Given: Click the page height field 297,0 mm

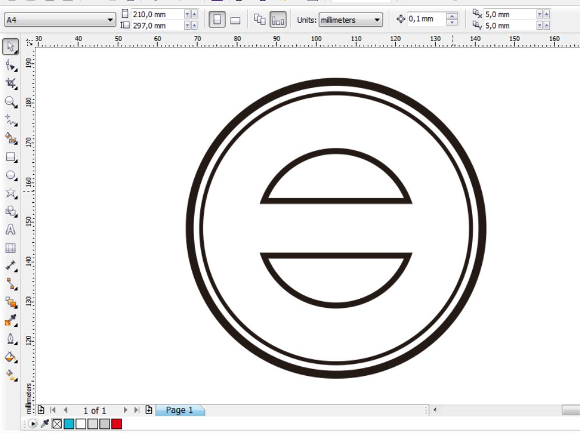Looking at the screenshot, I should click(158, 25).
